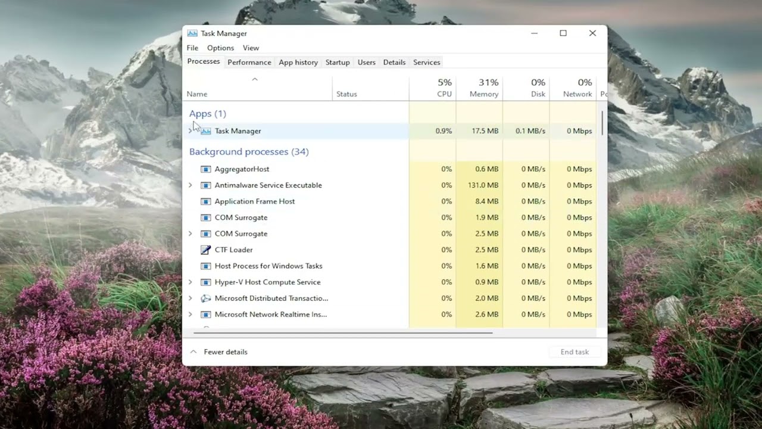The image size is (762, 429).
Task: Click the Application Frame Host icon
Action: [205, 201]
